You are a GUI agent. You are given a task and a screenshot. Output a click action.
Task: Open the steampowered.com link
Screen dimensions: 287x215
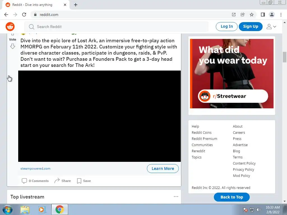tap(35, 169)
